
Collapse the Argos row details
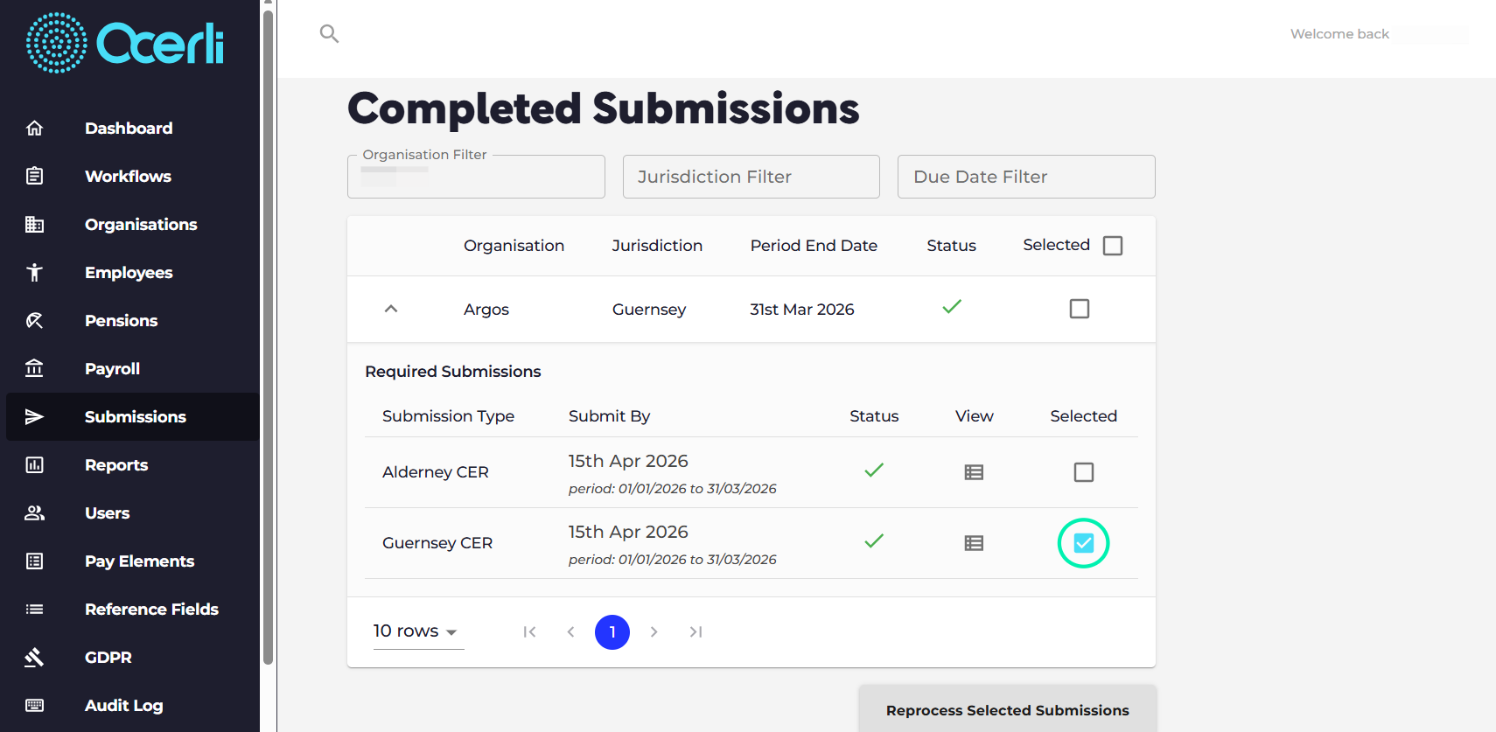pos(391,309)
